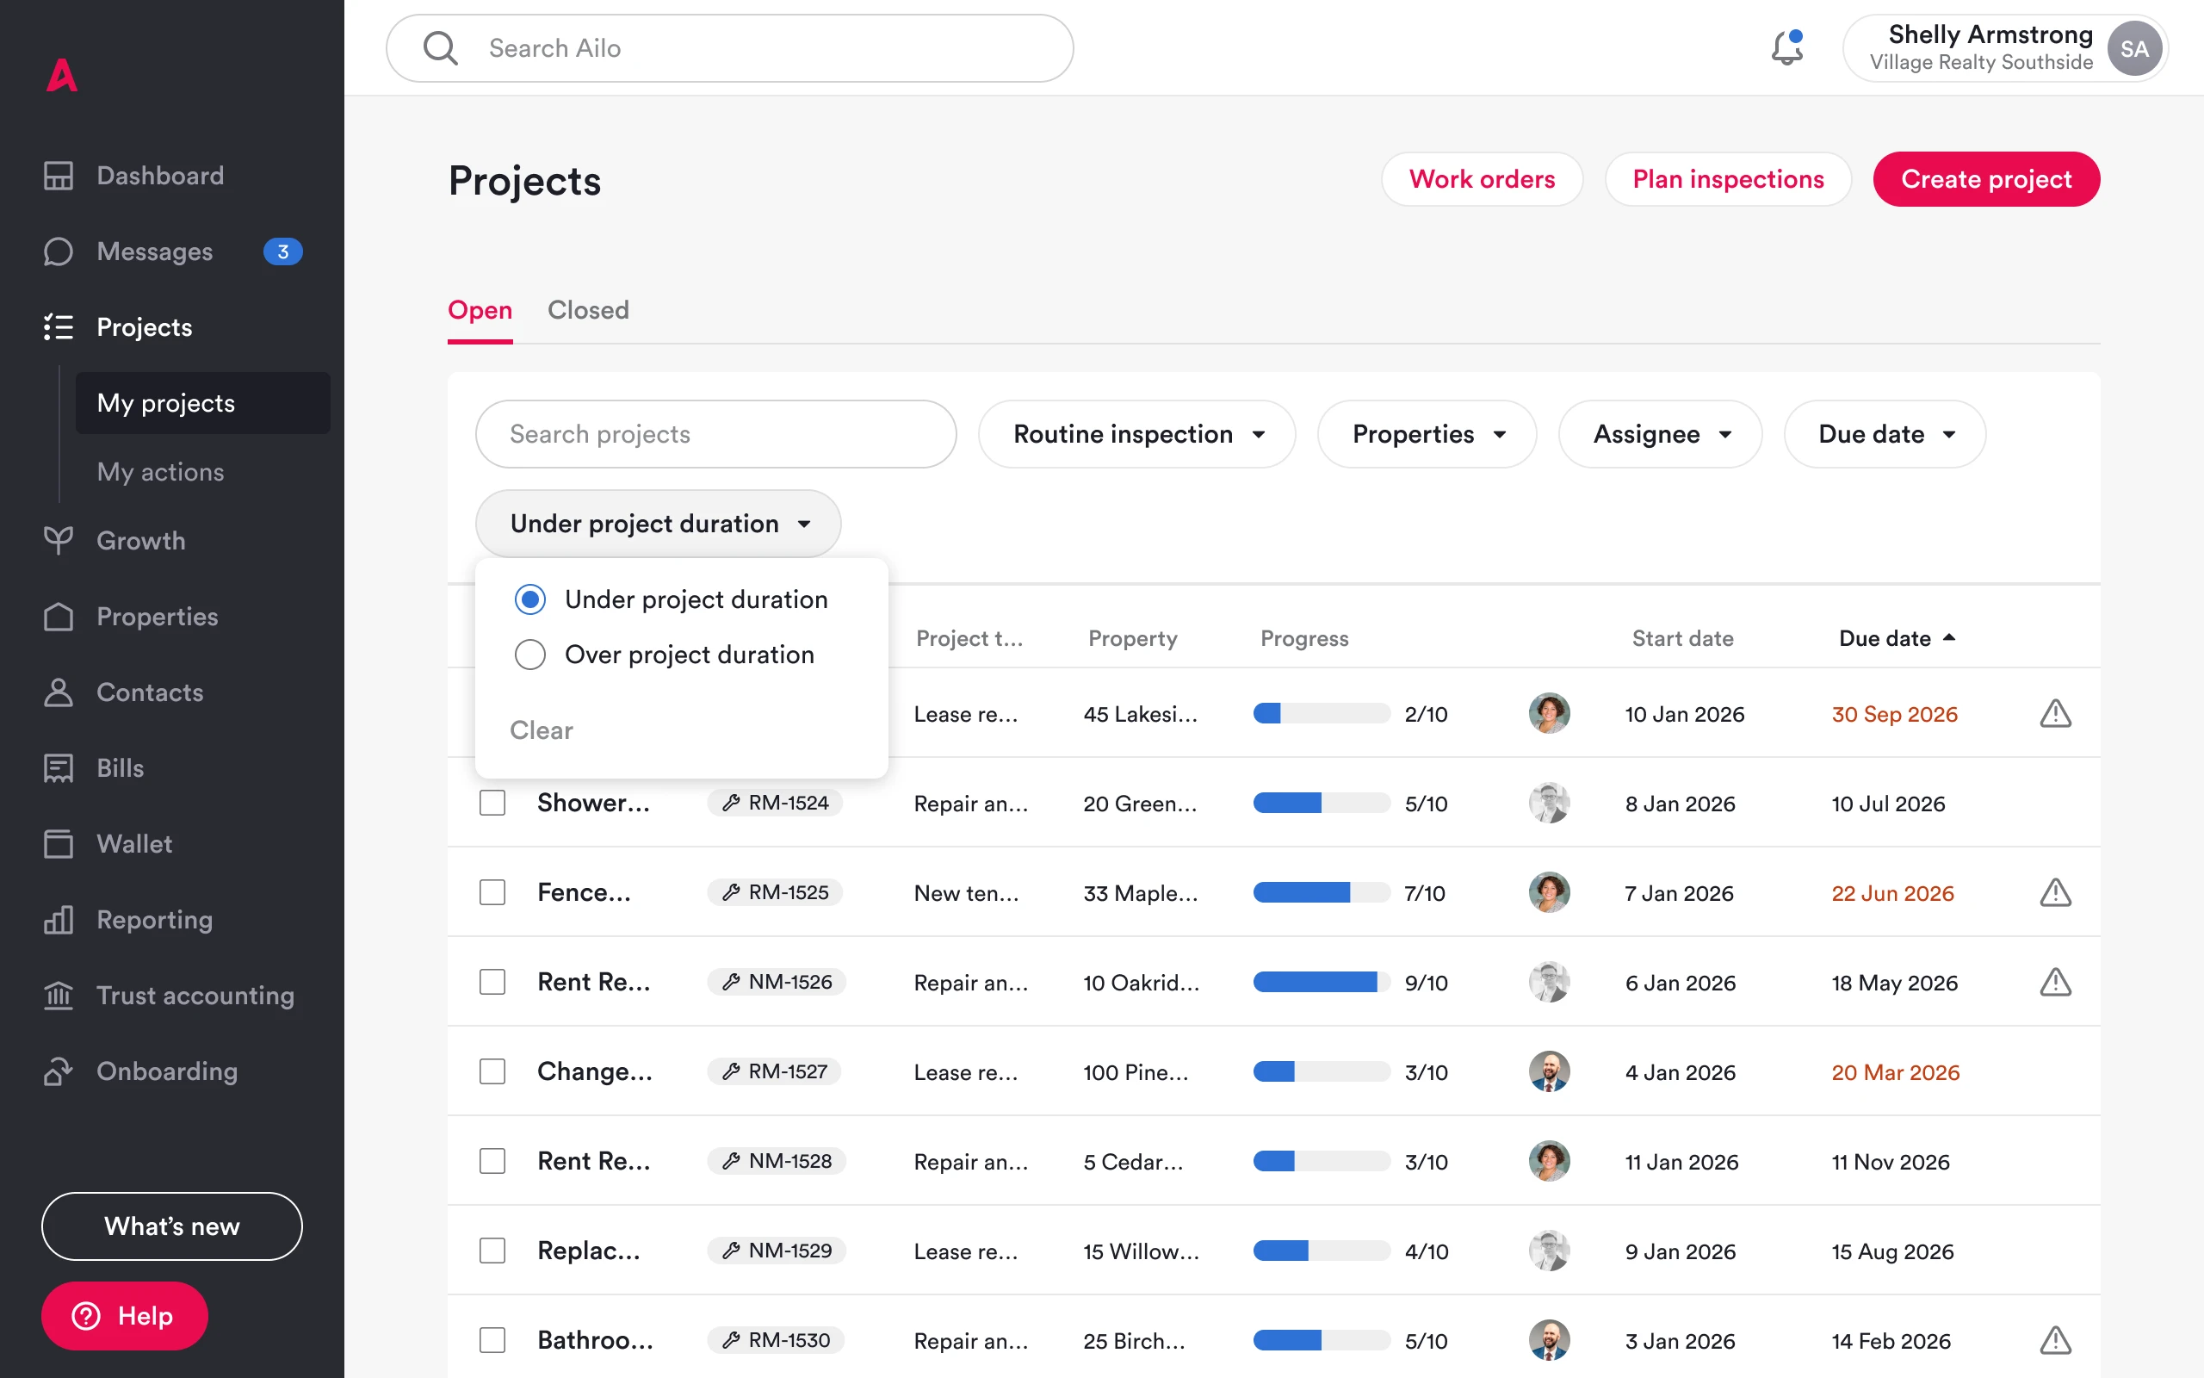The width and height of the screenshot is (2204, 1378).
Task: Select Over project duration radio option
Action: (x=530, y=655)
